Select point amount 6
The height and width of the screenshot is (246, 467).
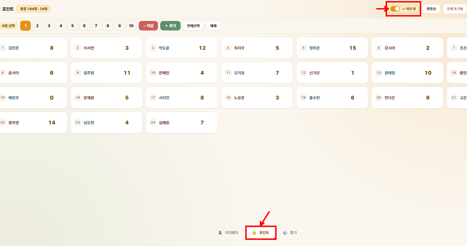tap(84, 26)
